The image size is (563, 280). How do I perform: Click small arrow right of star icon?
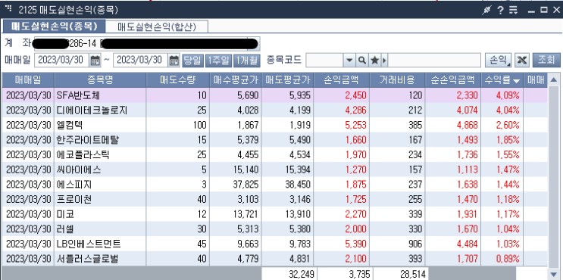[384, 61]
